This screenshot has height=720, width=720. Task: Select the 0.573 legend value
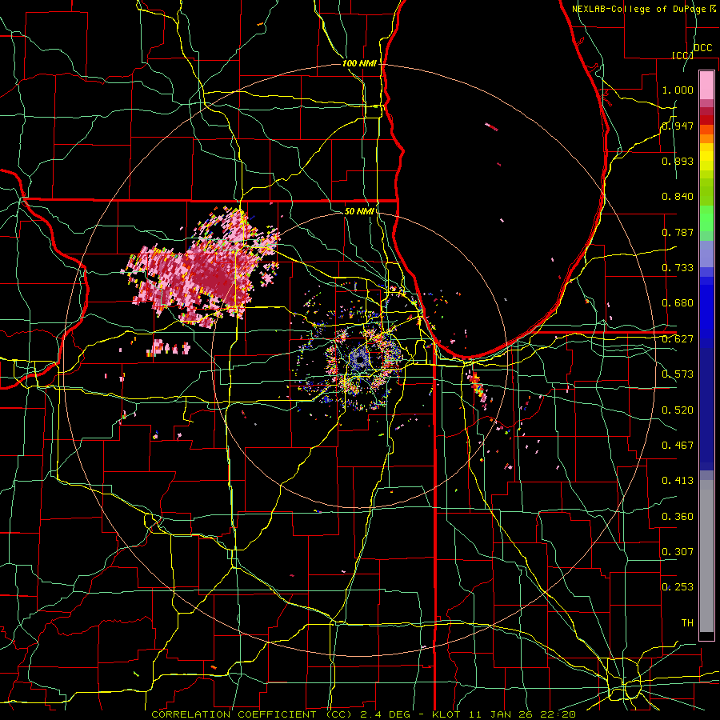click(x=678, y=374)
